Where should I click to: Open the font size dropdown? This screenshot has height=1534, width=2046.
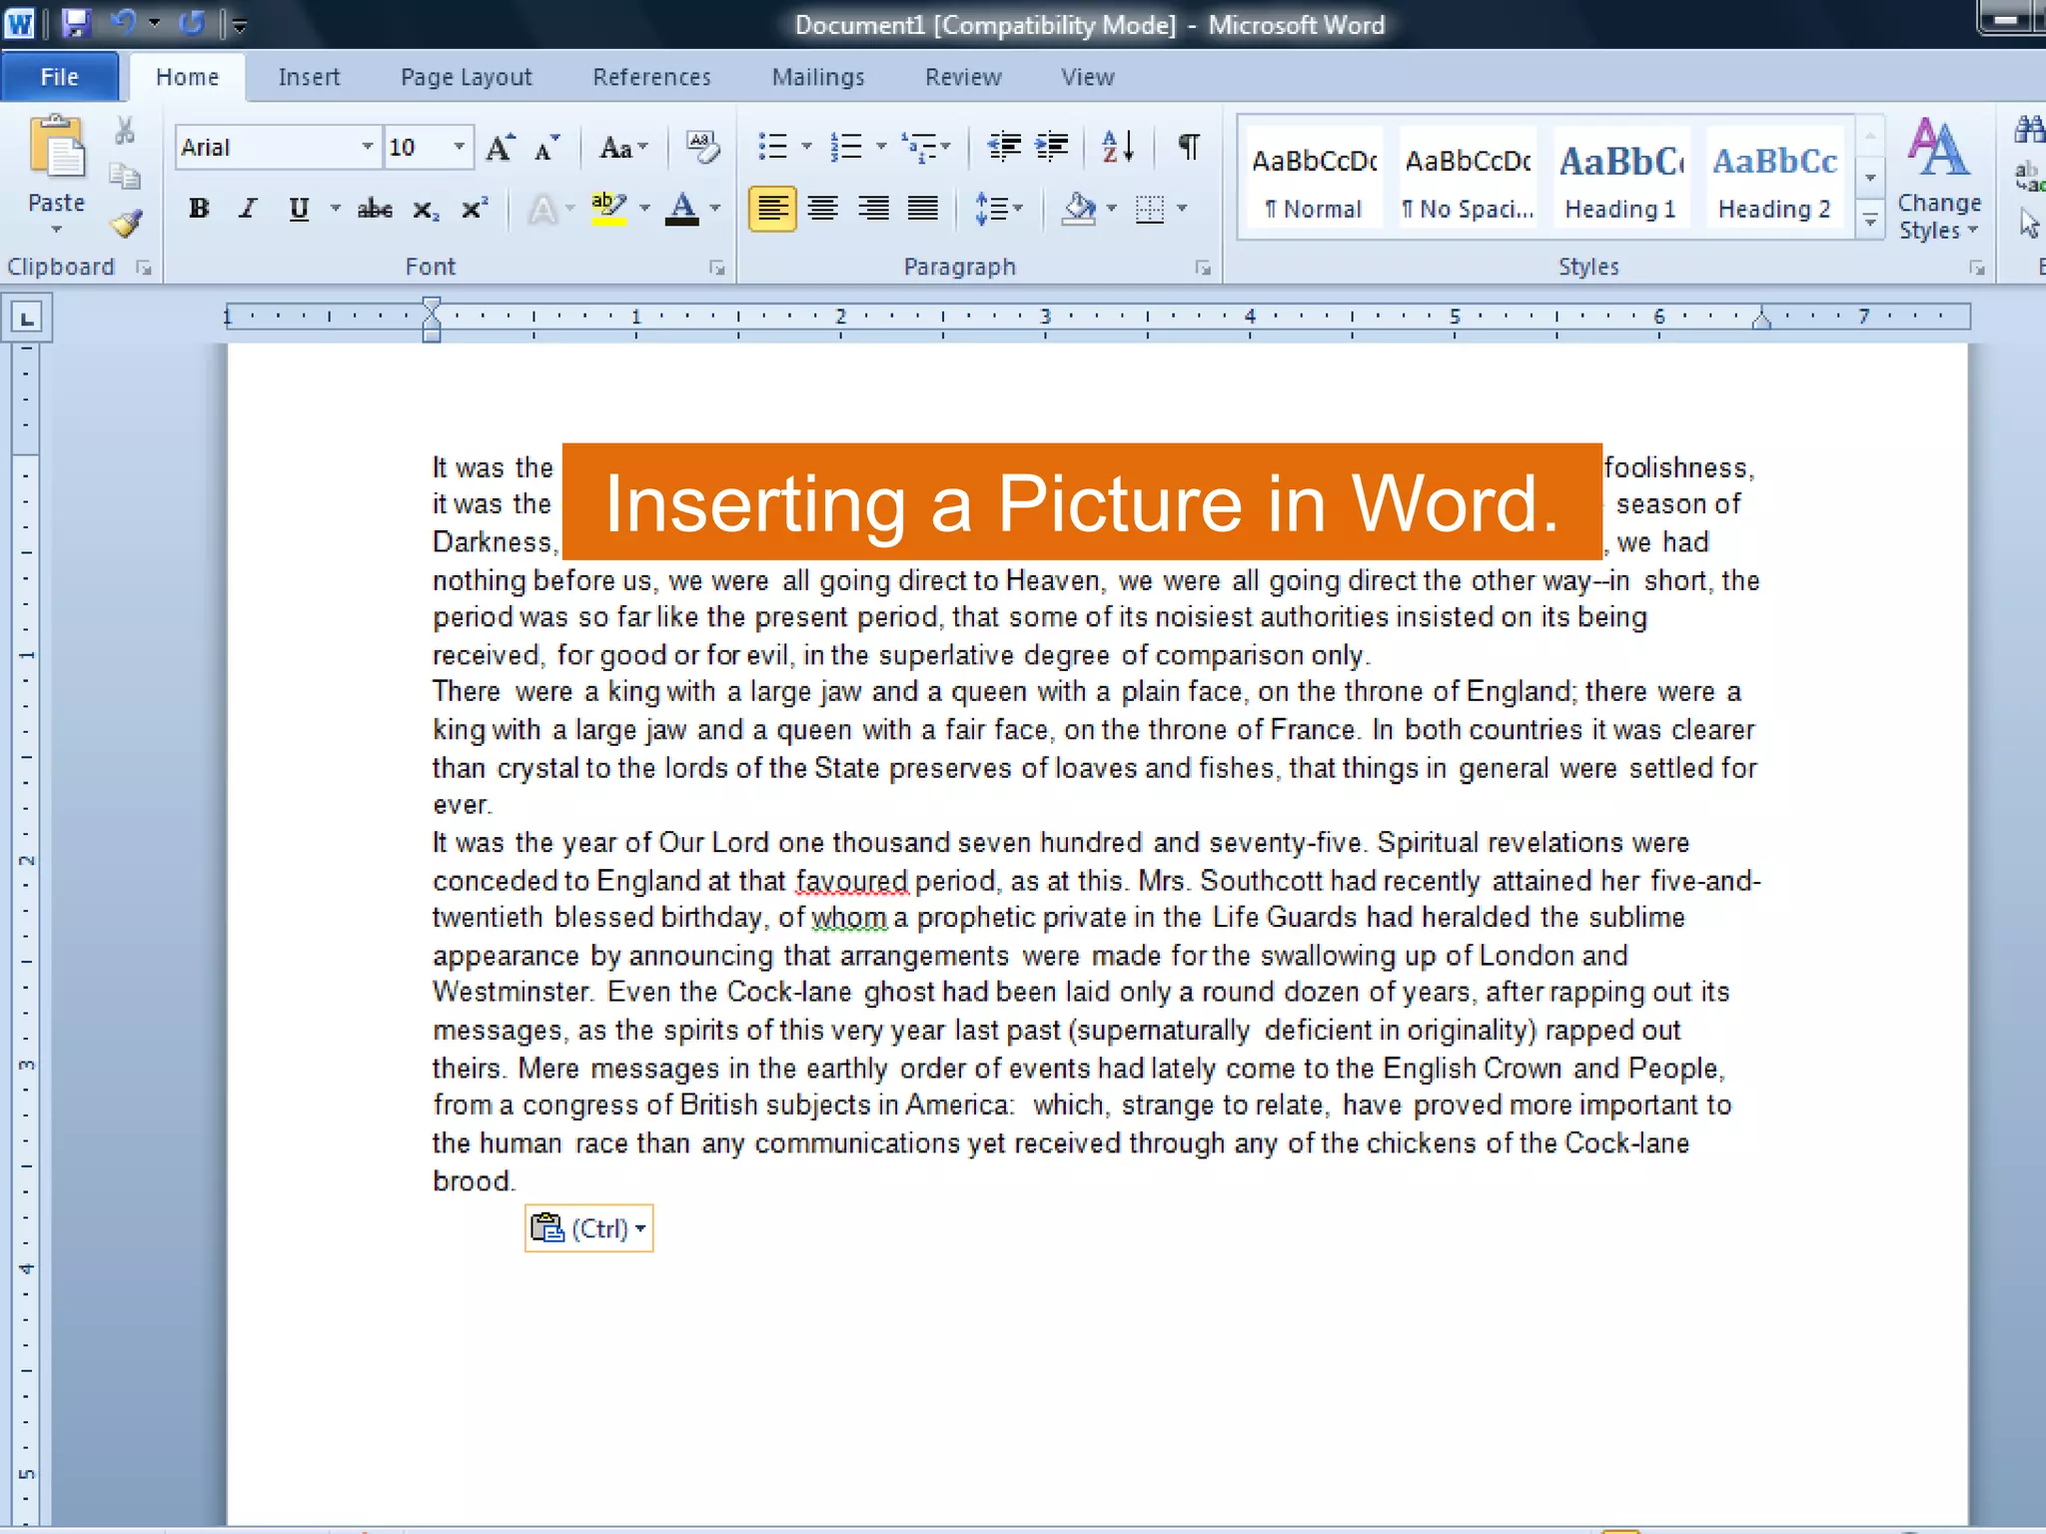tap(459, 148)
